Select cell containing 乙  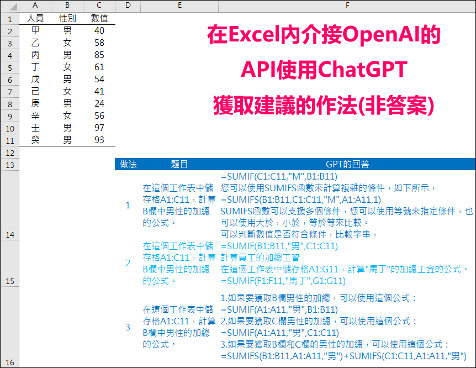[35, 43]
